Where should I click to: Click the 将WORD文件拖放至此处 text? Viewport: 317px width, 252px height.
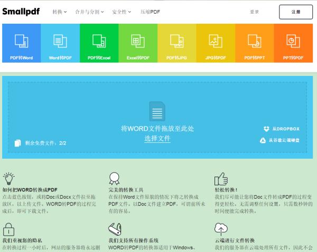point(157,129)
